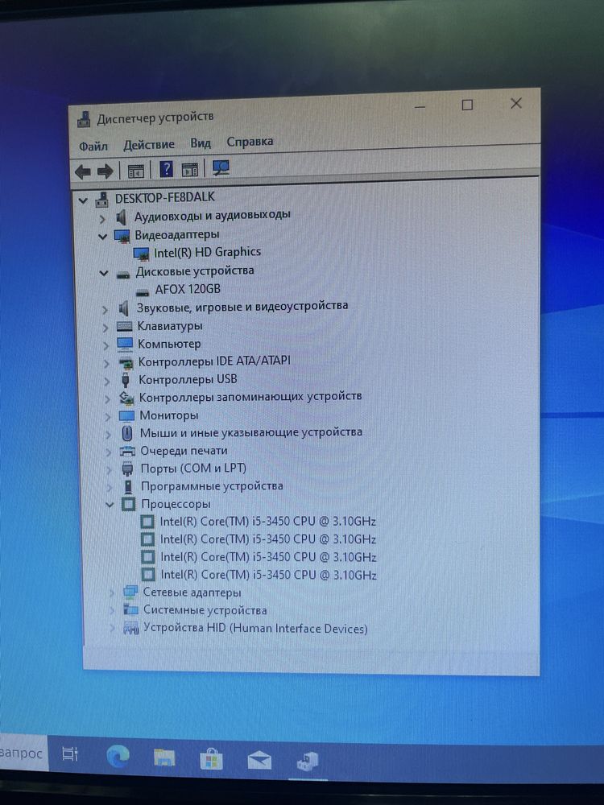Click the Device Manager taskbar icon

tap(308, 762)
